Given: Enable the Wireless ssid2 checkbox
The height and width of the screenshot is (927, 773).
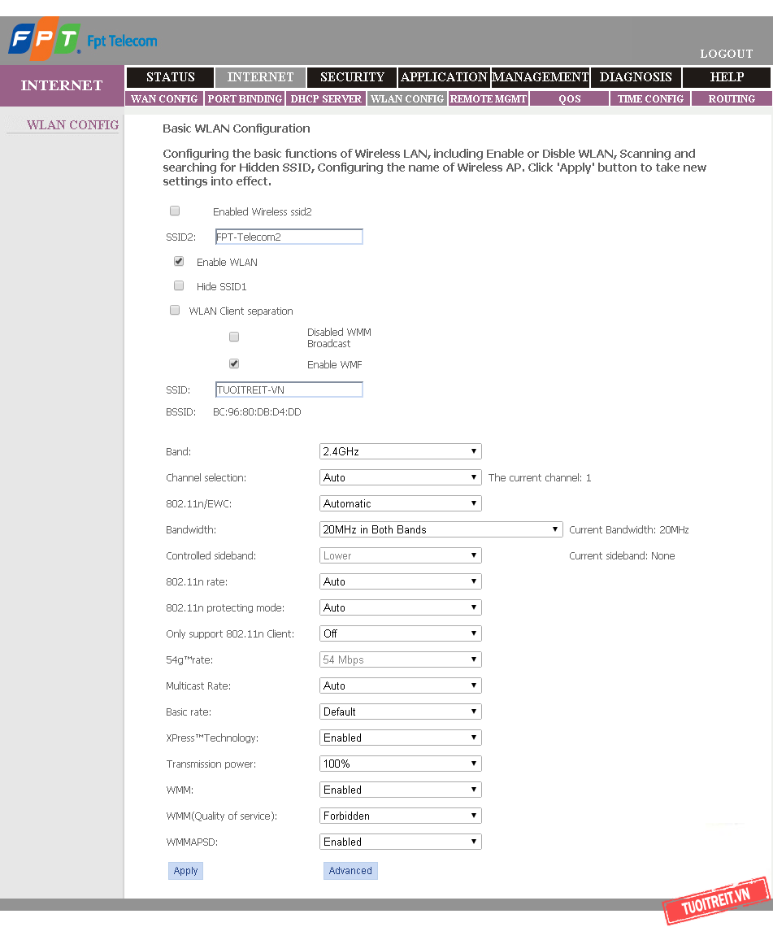Looking at the screenshot, I should (175, 211).
